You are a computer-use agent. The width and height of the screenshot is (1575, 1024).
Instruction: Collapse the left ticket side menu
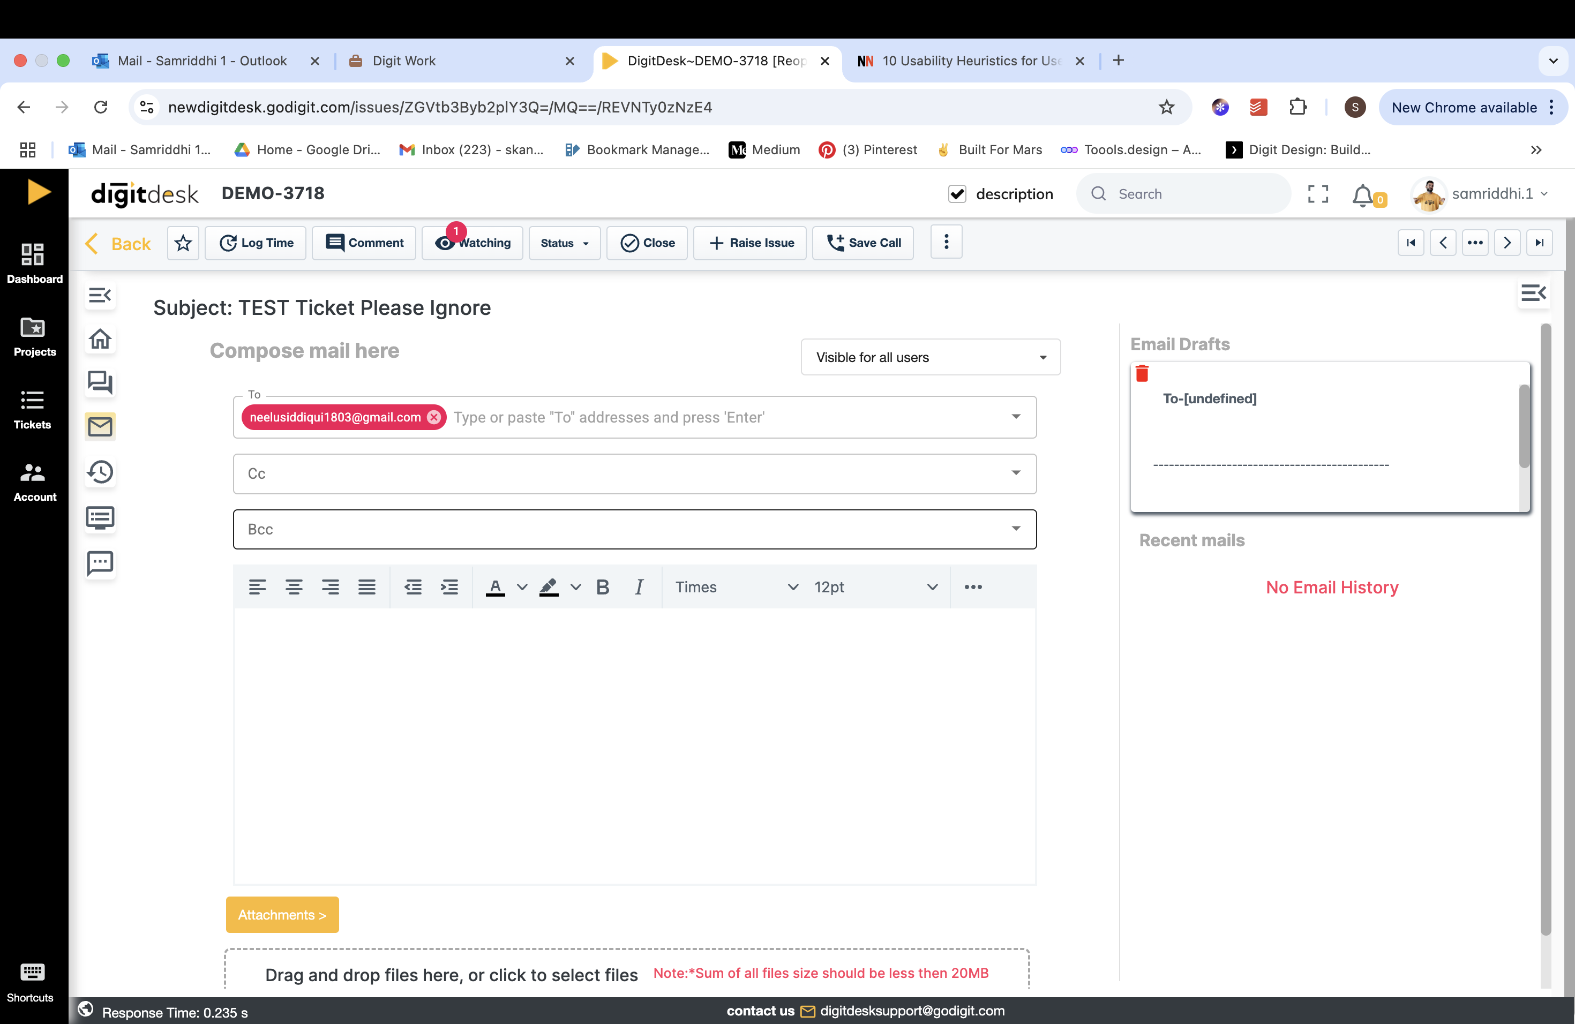[x=100, y=295]
